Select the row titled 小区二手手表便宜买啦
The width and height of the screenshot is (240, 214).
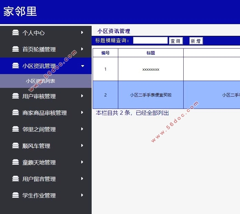pyautogui.click(x=150, y=95)
